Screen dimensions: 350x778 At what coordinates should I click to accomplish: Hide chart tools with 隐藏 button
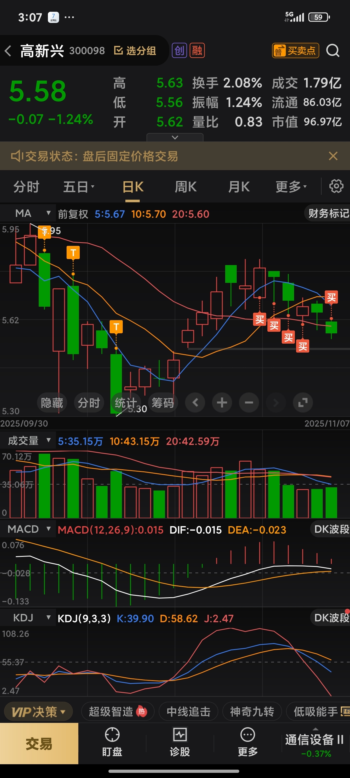[52, 402]
